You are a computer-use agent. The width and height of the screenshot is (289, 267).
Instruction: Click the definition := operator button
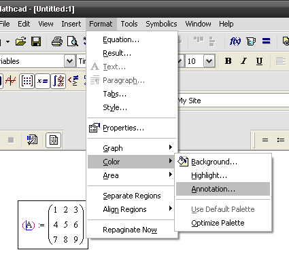coord(281,140)
